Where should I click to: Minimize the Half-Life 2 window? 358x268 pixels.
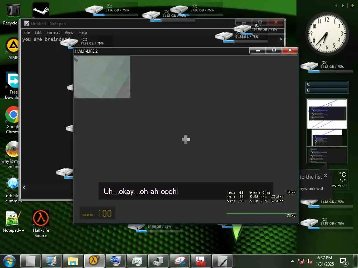[x=258, y=50]
